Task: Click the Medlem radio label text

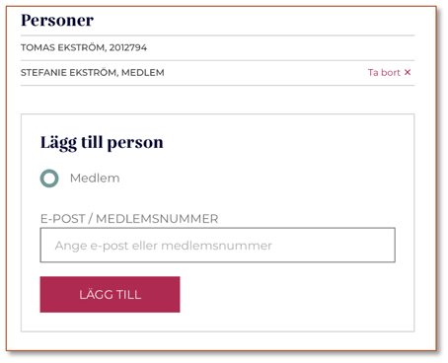Action: pos(95,178)
